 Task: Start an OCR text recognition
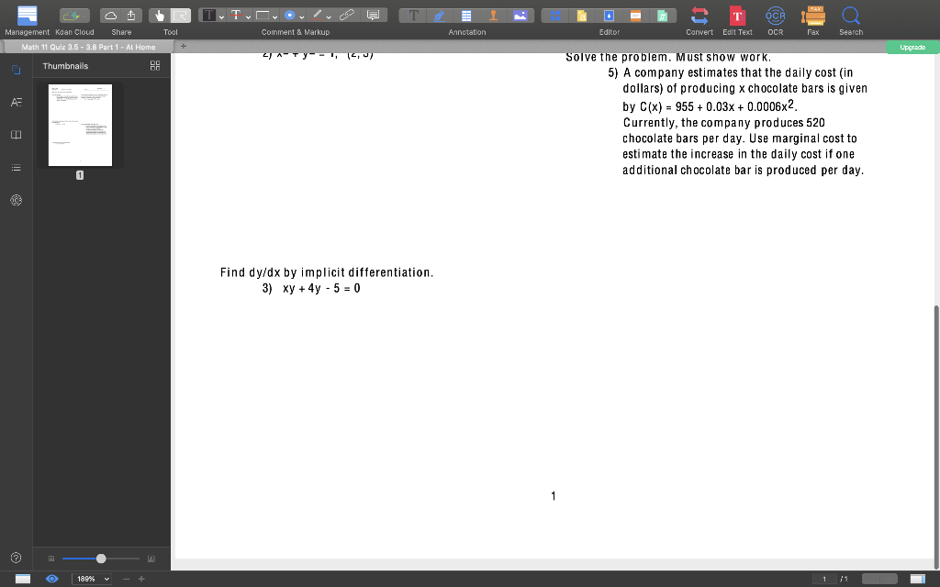click(775, 15)
